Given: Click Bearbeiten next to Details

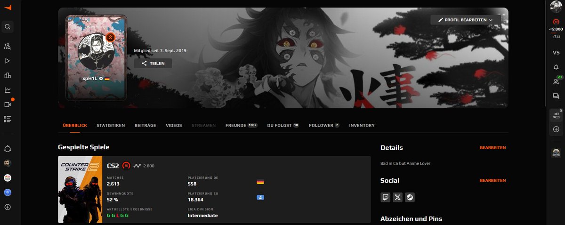Looking at the screenshot, I should [x=493, y=148].
